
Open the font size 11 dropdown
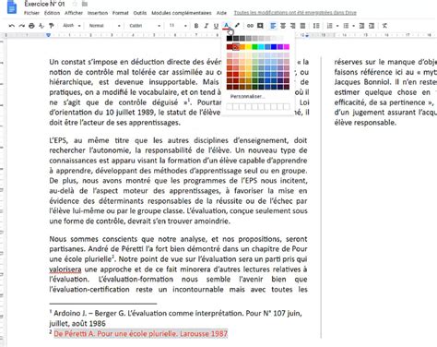(178, 26)
